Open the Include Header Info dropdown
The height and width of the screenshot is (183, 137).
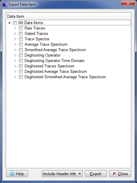click(62, 174)
